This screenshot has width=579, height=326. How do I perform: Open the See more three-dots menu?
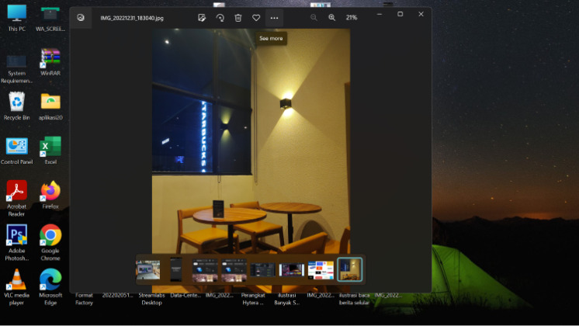(x=274, y=18)
